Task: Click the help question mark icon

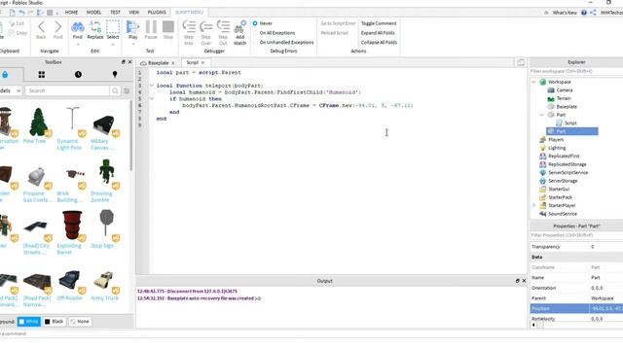Action: point(584,13)
